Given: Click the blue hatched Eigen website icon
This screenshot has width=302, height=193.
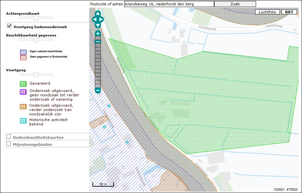Looking at the screenshot, I should pyautogui.click(x=23, y=52).
